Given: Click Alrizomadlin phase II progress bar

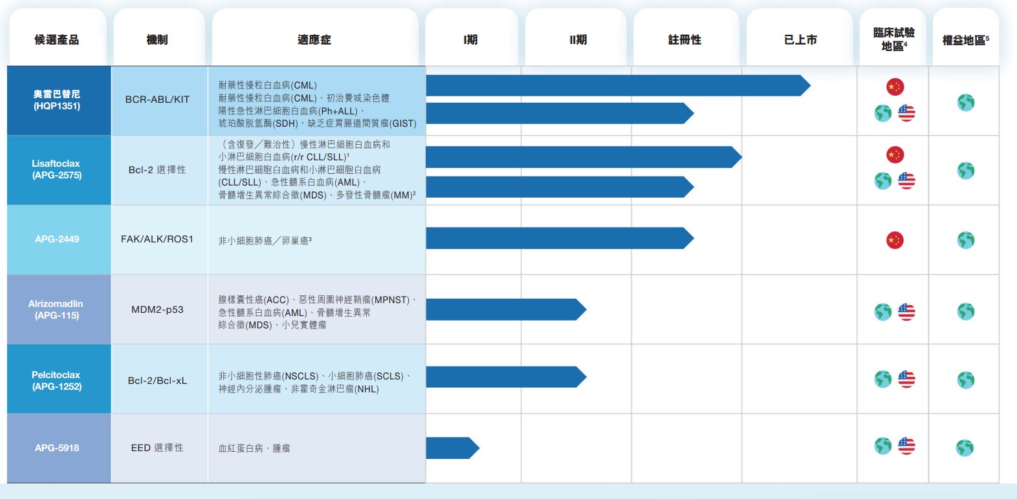Looking at the screenshot, I should click(506, 310).
